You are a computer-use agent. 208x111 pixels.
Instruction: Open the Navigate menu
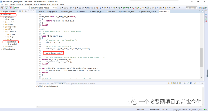coord(28,5)
